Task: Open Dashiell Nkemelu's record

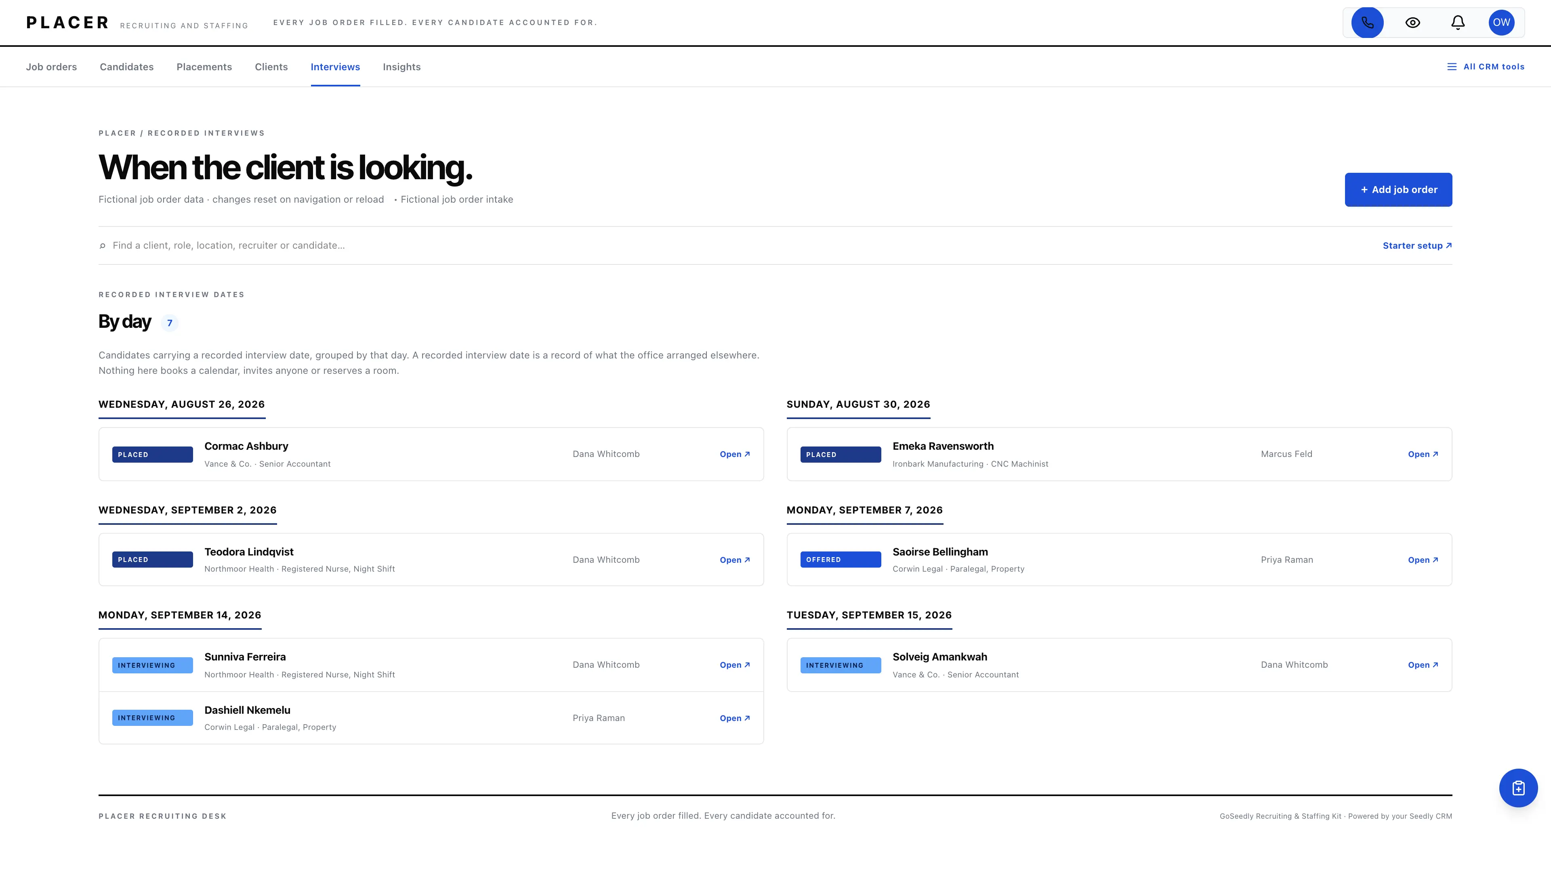Action: pyautogui.click(x=735, y=718)
